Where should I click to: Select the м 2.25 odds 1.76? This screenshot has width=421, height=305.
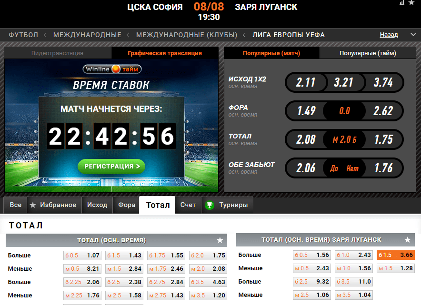(x=82, y=295)
